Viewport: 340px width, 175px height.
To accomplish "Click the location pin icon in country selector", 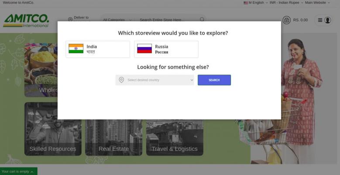I will click(121, 80).
